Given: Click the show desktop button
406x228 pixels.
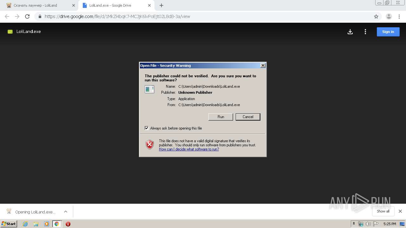Looking at the screenshot, I should [402, 224].
